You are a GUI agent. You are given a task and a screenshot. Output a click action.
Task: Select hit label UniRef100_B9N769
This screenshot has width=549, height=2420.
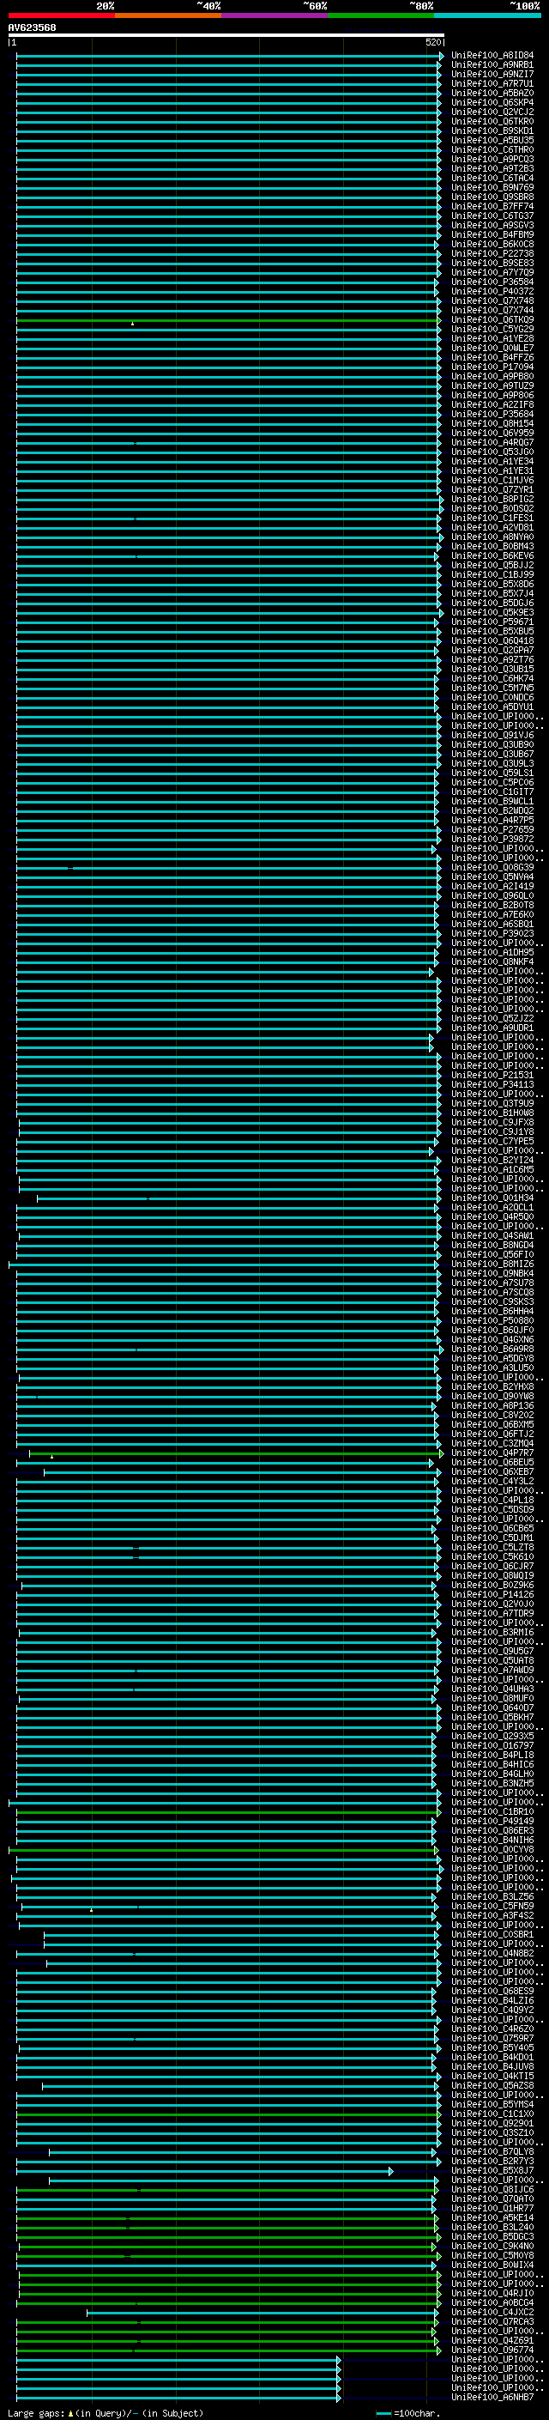click(x=492, y=188)
